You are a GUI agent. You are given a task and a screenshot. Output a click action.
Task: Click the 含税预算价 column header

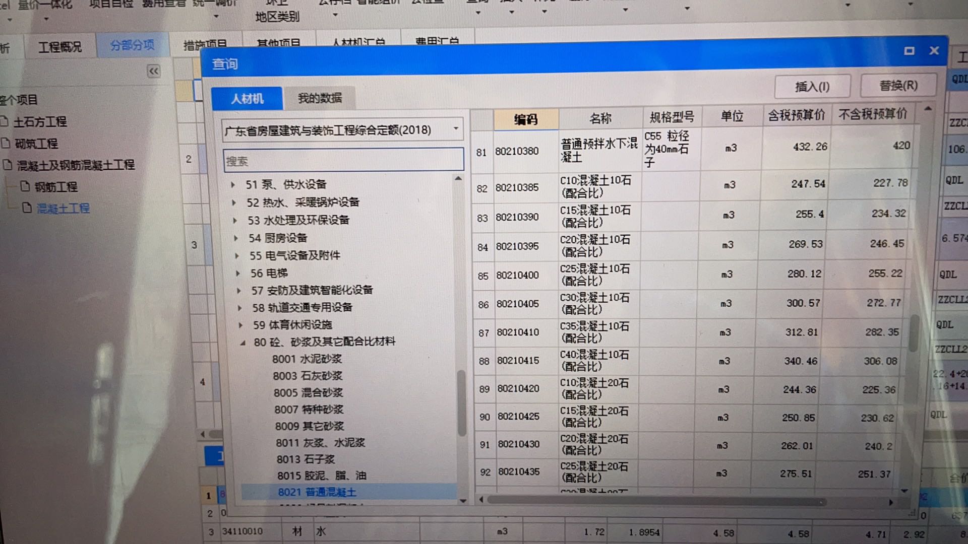pyautogui.click(x=796, y=115)
